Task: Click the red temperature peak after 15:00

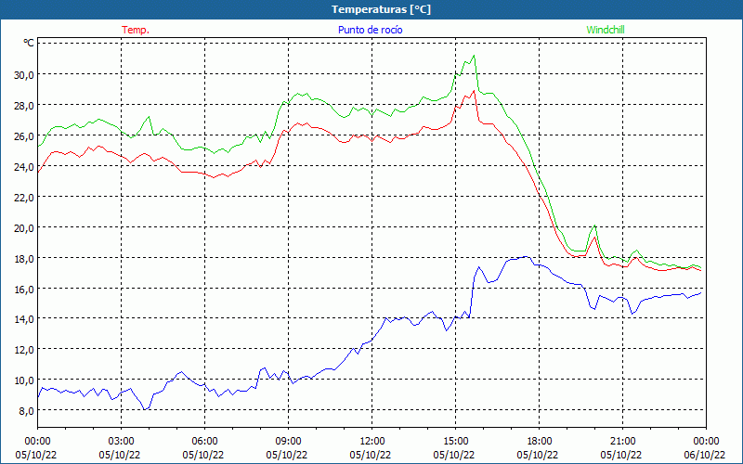Action: [x=474, y=91]
